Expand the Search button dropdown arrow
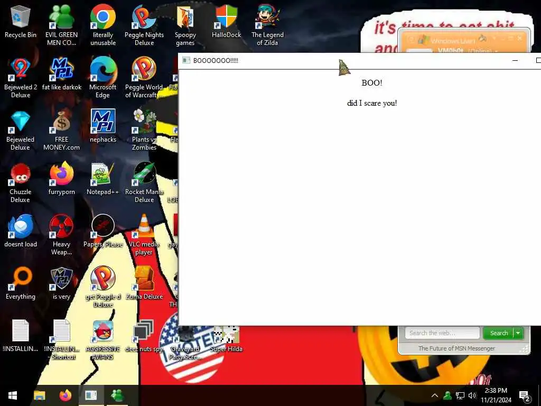Image resolution: width=541 pixels, height=406 pixels. 518,333
